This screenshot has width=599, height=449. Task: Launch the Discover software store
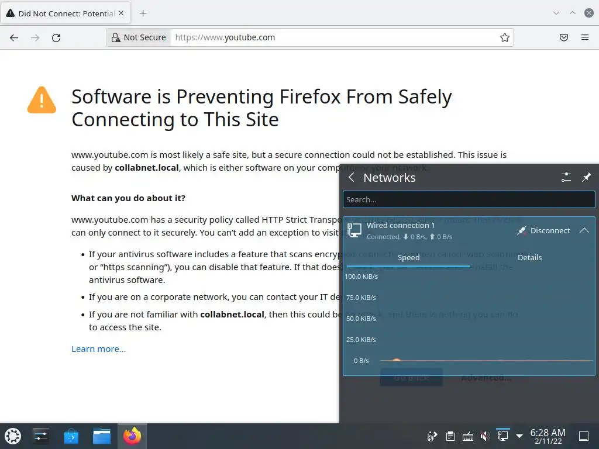[x=71, y=436]
